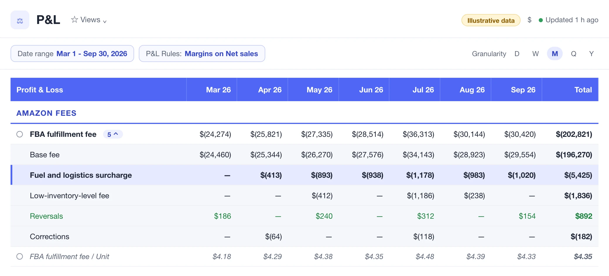
Task: Select the Corrections row label
Action: point(50,237)
